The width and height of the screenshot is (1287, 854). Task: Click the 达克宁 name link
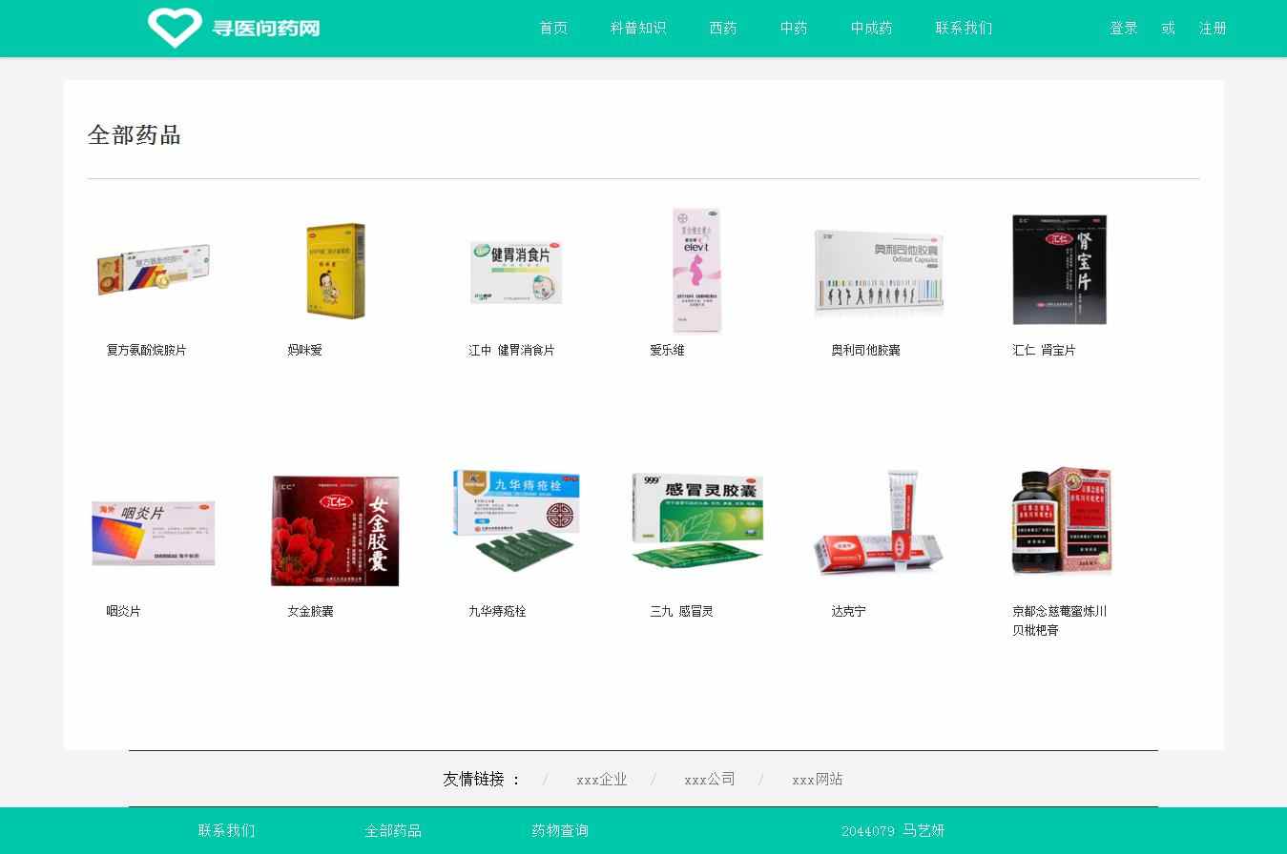click(848, 612)
